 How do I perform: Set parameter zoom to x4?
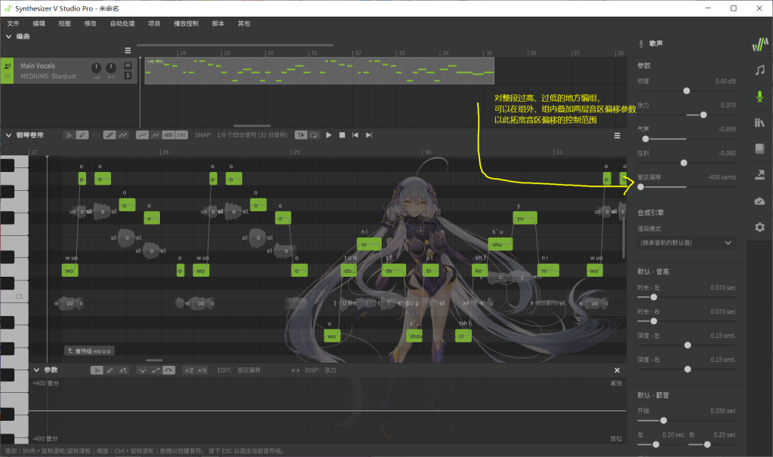202,370
